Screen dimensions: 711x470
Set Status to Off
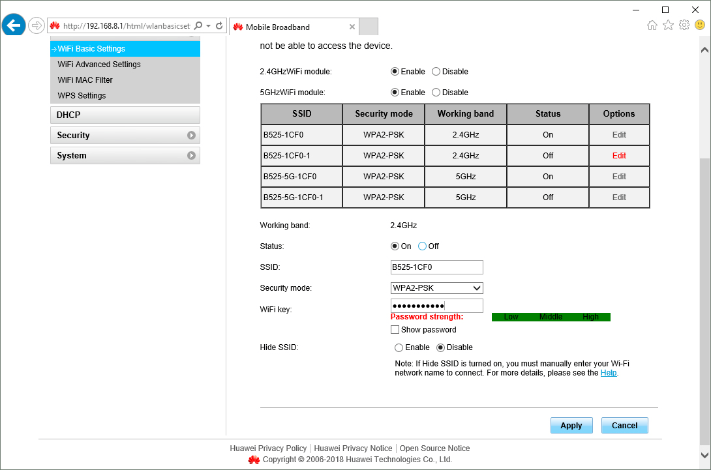coord(422,246)
